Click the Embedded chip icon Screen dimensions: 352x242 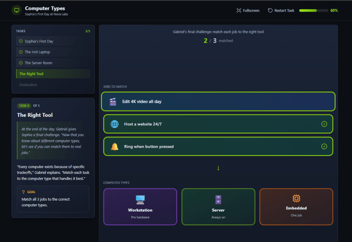(x=296, y=198)
